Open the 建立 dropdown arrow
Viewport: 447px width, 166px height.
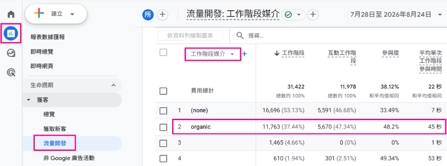click(x=72, y=14)
